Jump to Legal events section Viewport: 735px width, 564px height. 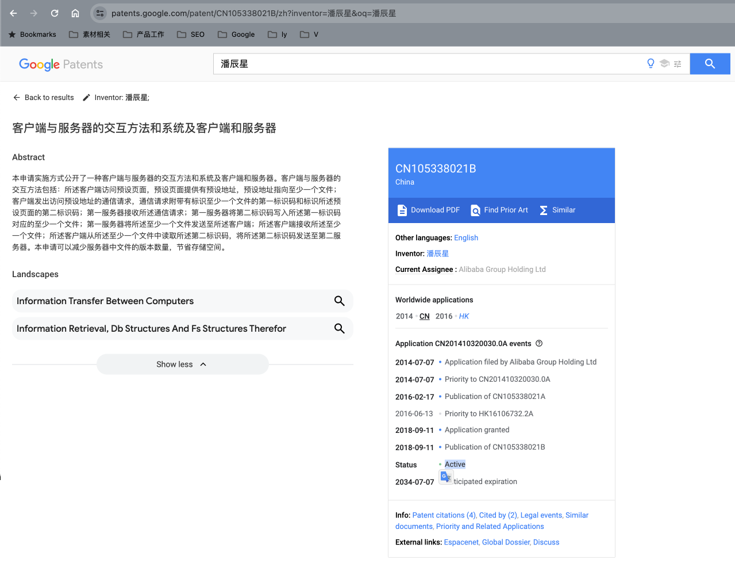541,516
